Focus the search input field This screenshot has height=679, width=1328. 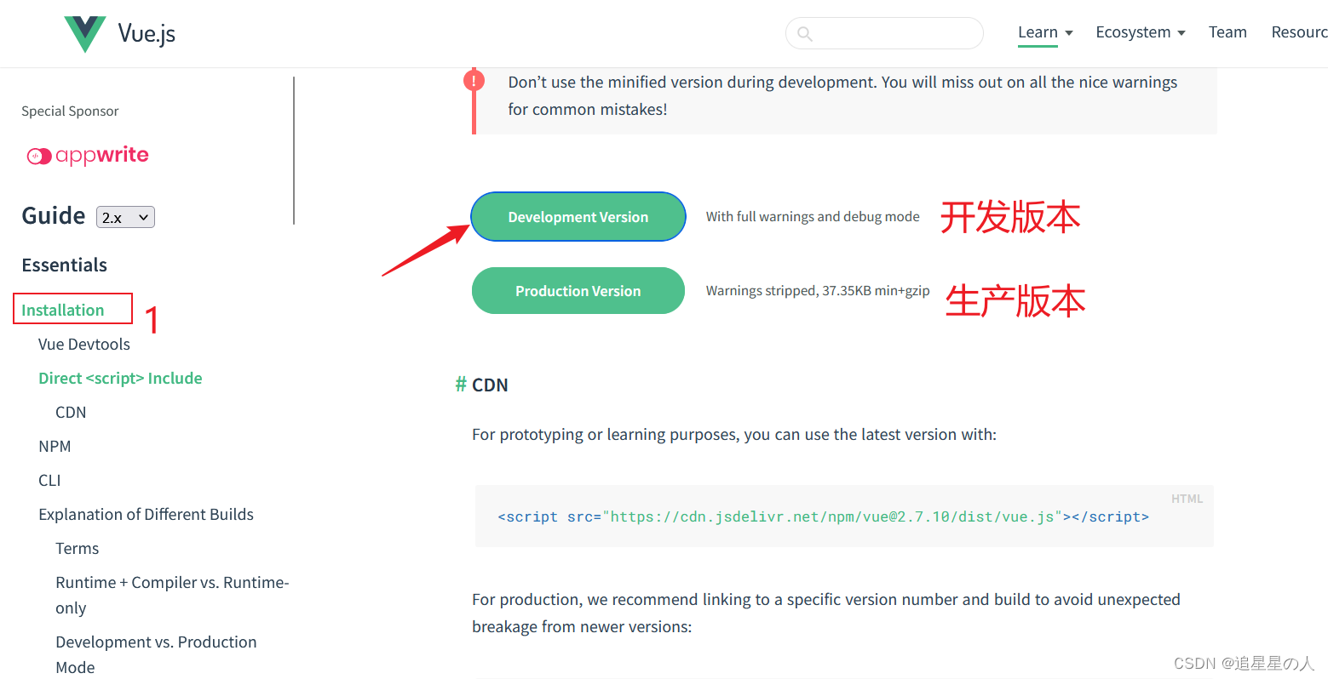pos(884,33)
